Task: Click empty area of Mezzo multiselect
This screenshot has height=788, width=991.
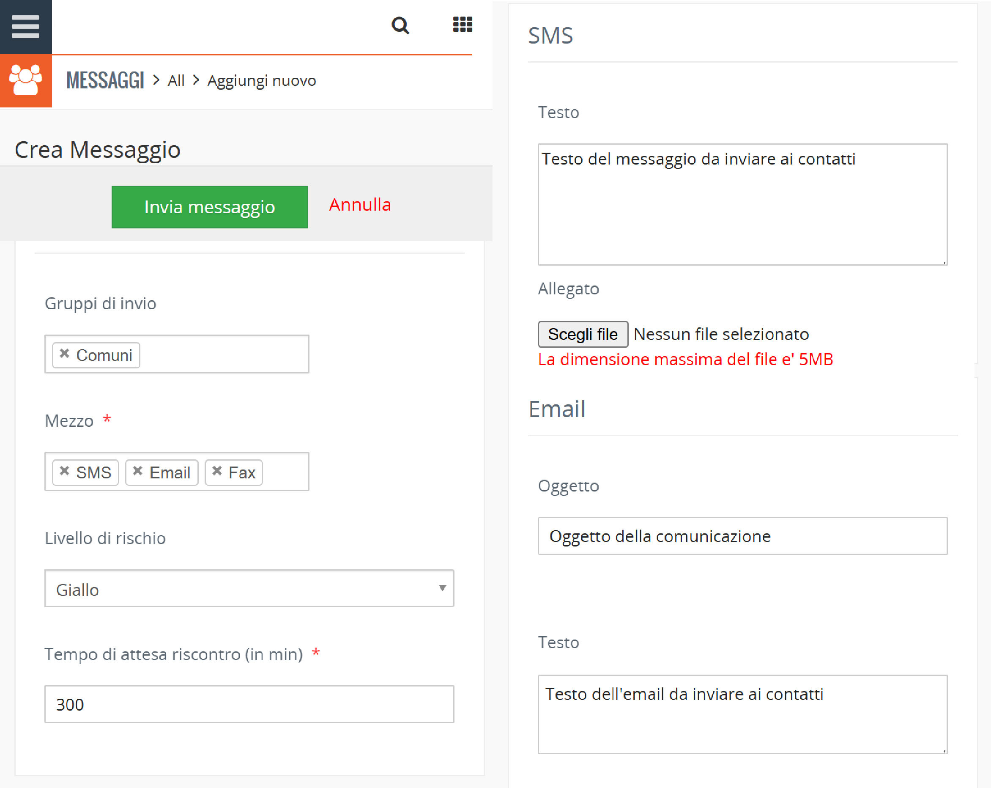Action: (285, 472)
